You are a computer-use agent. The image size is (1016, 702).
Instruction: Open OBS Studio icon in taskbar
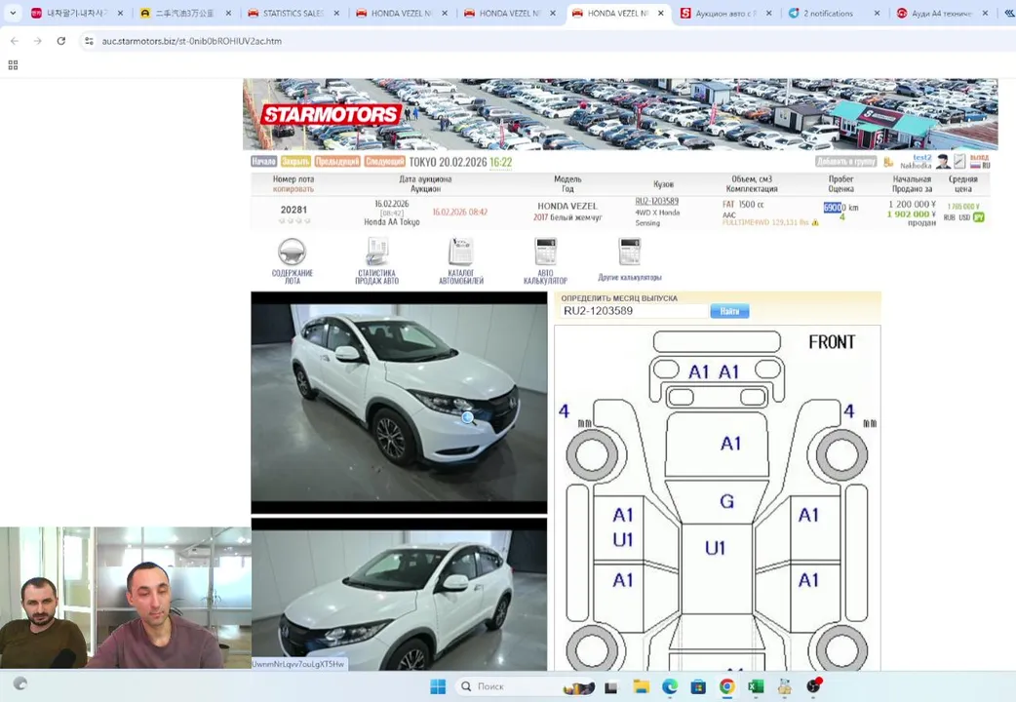[813, 686]
